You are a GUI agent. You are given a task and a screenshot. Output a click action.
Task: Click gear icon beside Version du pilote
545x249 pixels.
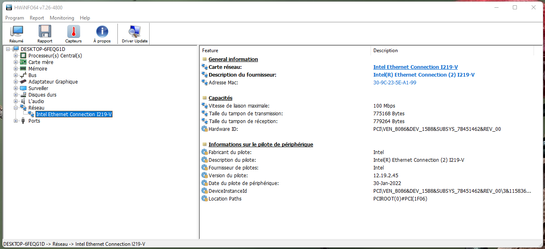coord(205,175)
